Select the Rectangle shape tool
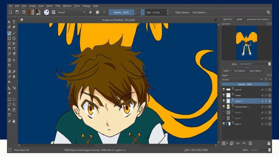The image size is (279, 157). (x=9, y=38)
